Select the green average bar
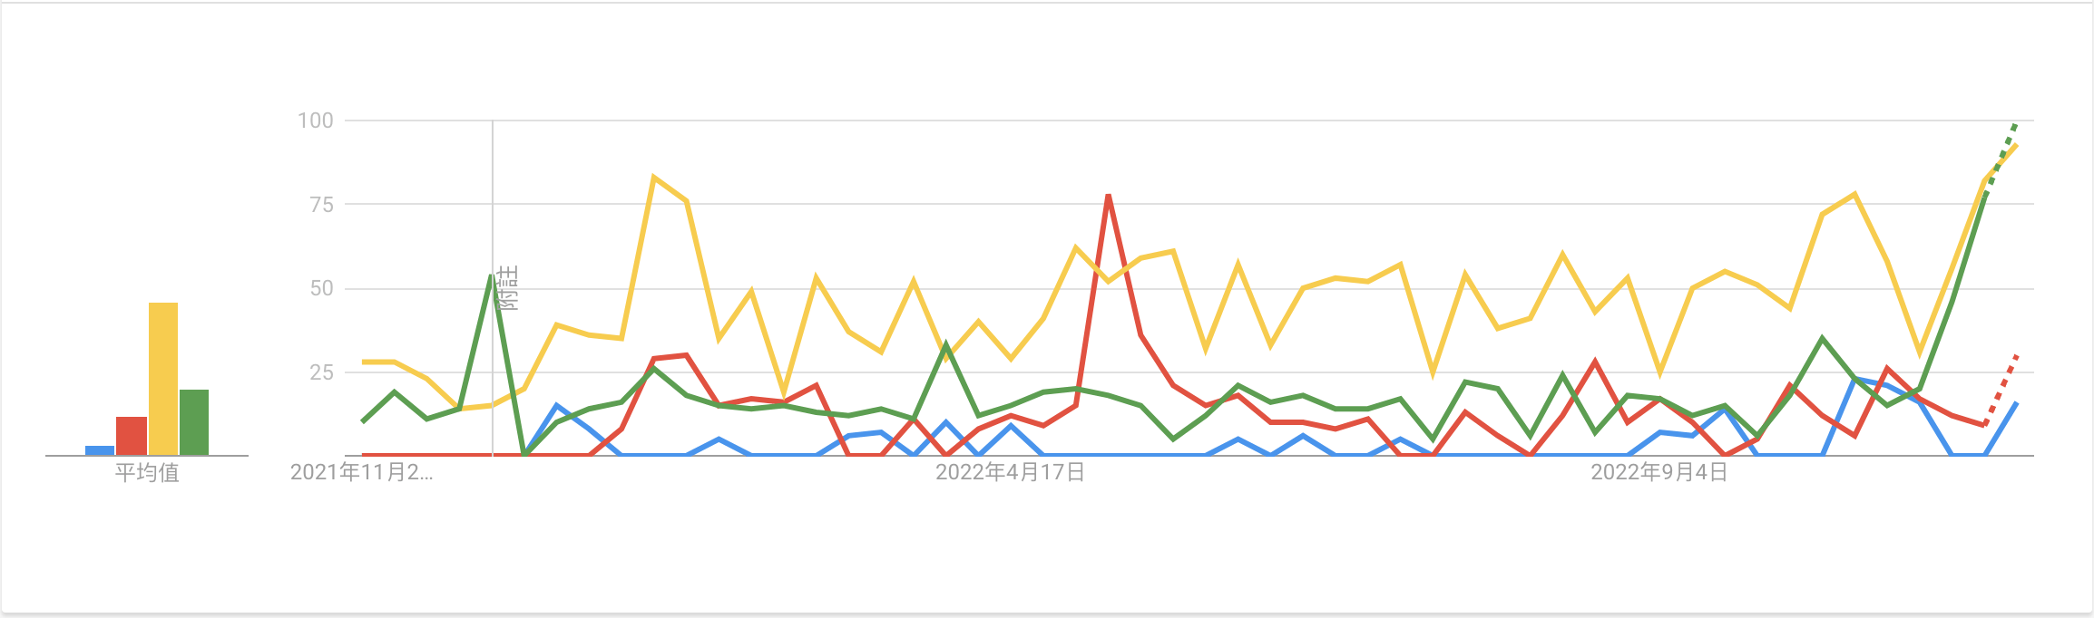 194,422
